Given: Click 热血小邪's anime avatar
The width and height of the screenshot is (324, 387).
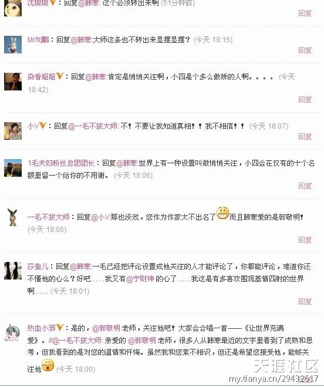Looking at the screenshot, I should (13, 332).
